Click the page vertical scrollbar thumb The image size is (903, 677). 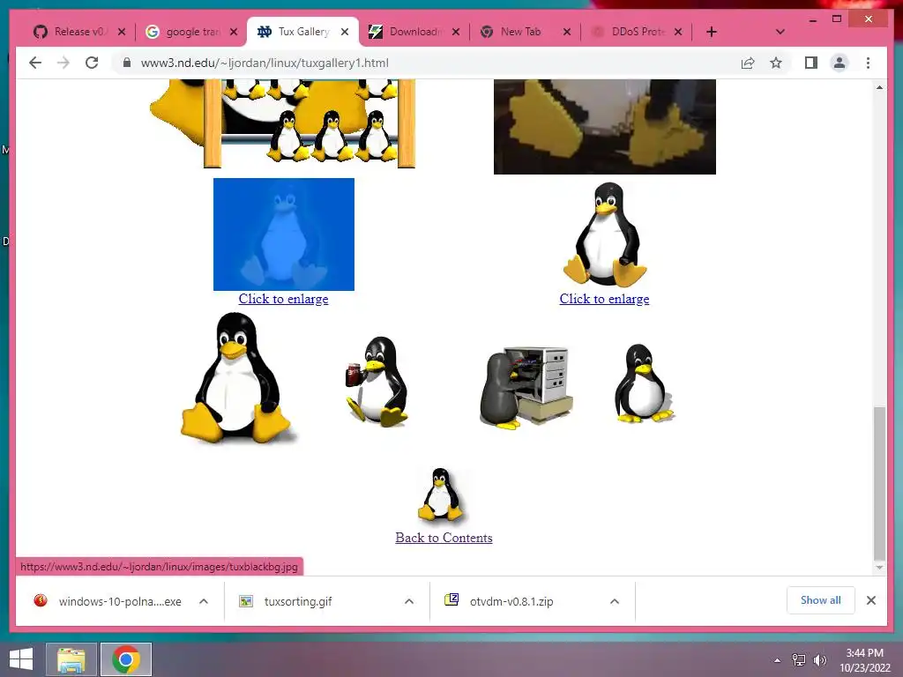[879, 482]
